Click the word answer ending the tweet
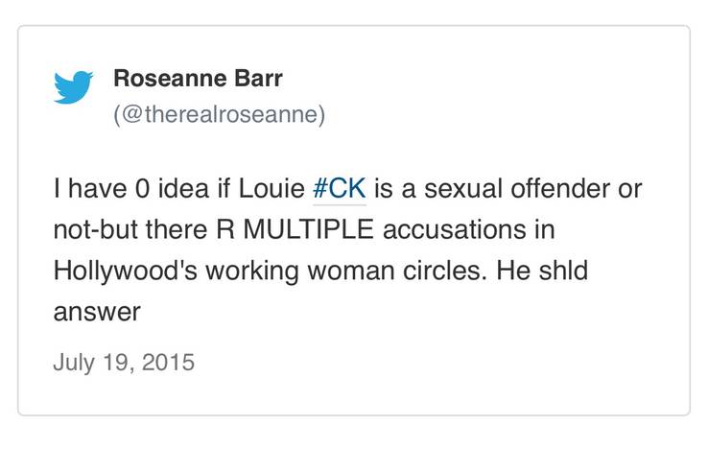The image size is (708, 449). coord(97,312)
